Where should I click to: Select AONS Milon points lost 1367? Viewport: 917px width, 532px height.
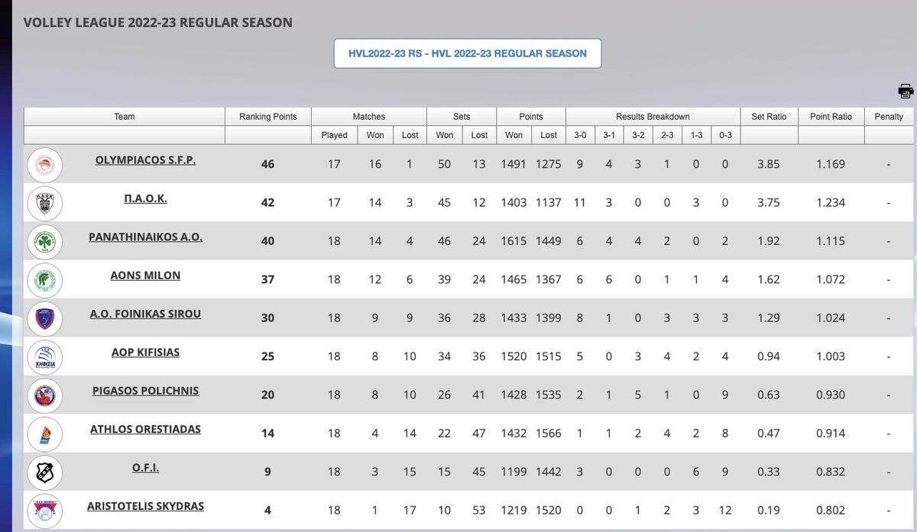548,279
